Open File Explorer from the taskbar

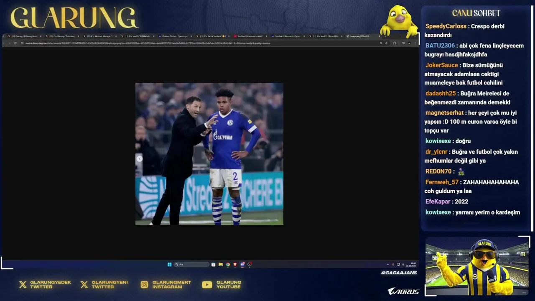[221, 264]
